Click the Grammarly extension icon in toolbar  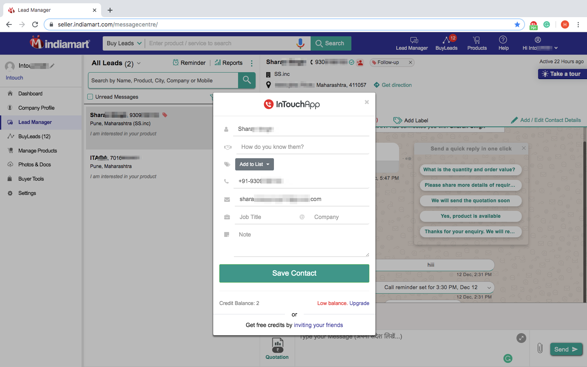click(x=547, y=24)
